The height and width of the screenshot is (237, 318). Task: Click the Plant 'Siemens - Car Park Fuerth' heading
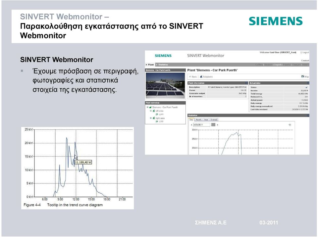(212, 70)
